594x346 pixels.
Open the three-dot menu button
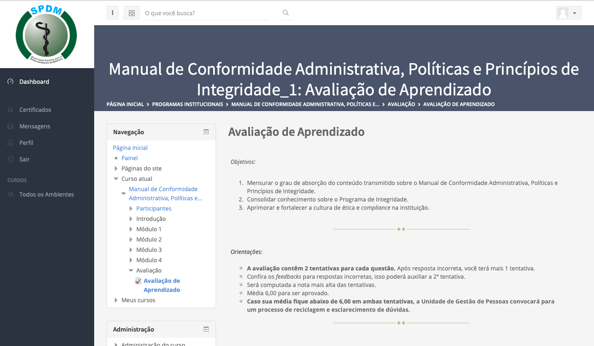tap(112, 13)
